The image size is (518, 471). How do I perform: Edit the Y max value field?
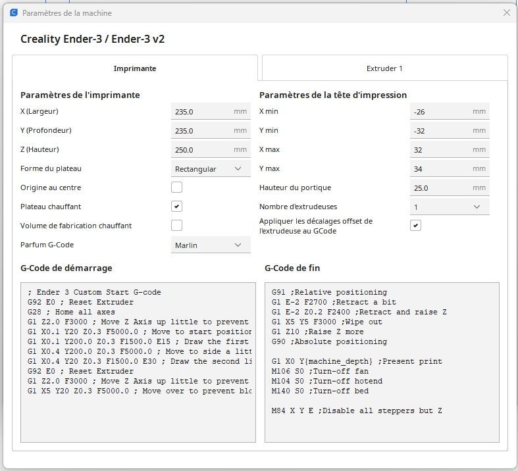pos(450,169)
